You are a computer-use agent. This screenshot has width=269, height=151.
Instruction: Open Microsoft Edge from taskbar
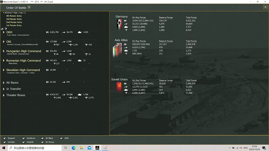74,148
